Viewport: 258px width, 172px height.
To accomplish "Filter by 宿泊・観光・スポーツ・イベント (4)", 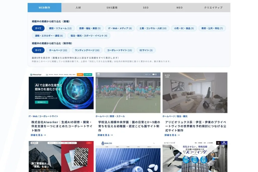I will tap(89, 36).
